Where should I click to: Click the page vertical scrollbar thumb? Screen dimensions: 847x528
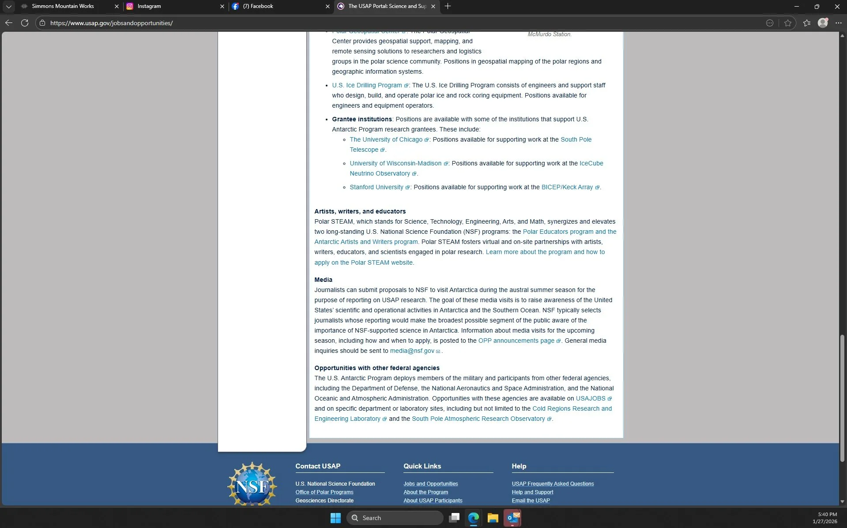(842, 398)
